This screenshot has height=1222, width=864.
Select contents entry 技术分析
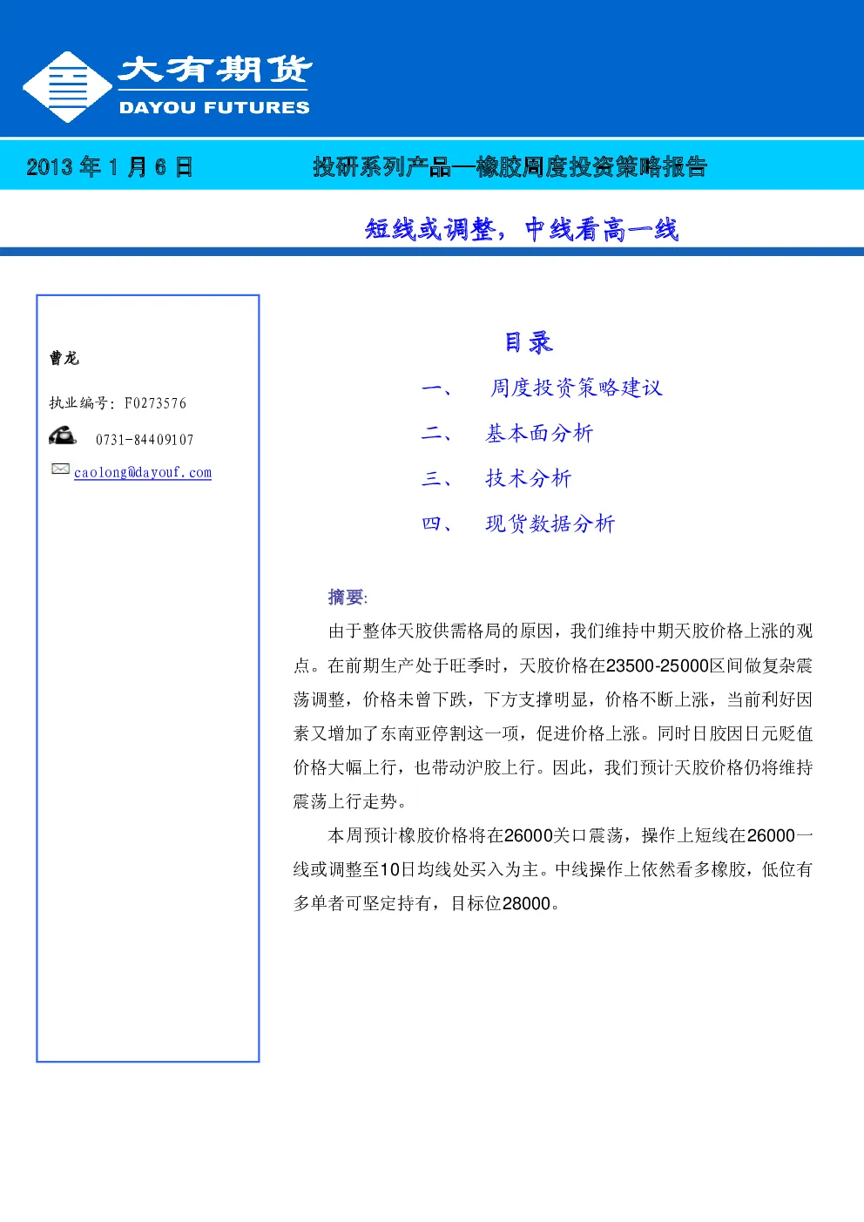(528, 478)
